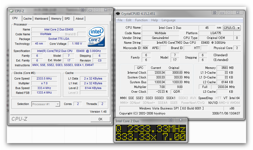Screen dimensions: 253x150
Task: Click the QDR button in CrystalCPUID
Action: click(x=177, y=92)
